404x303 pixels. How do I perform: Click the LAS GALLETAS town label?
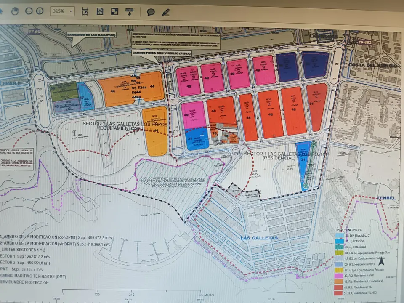[259, 238]
